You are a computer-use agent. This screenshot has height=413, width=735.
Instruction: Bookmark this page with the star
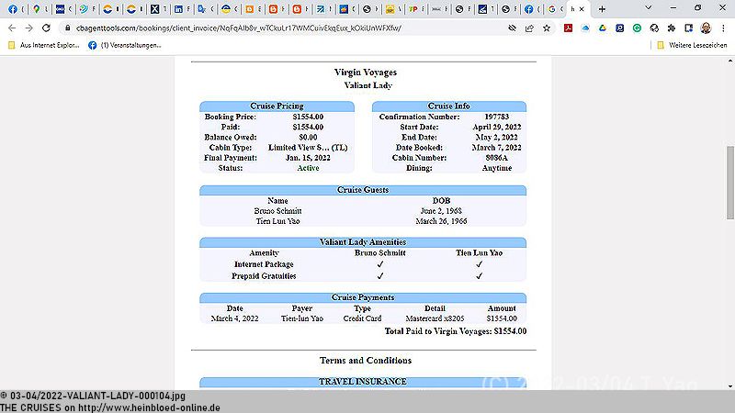pos(547,28)
